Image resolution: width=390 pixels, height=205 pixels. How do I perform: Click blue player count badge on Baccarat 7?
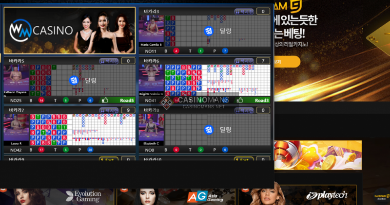[90, 150]
